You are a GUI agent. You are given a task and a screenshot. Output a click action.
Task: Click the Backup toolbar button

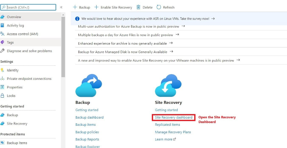tap(81, 7)
